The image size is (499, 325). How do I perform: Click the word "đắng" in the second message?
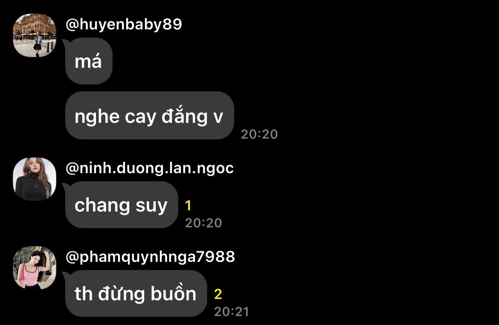[185, 116]
